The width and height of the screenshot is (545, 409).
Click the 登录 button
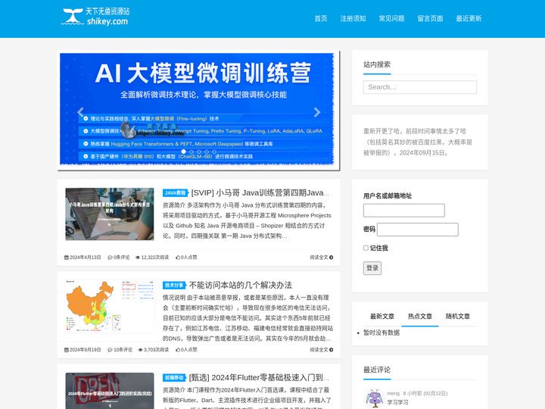372,268
